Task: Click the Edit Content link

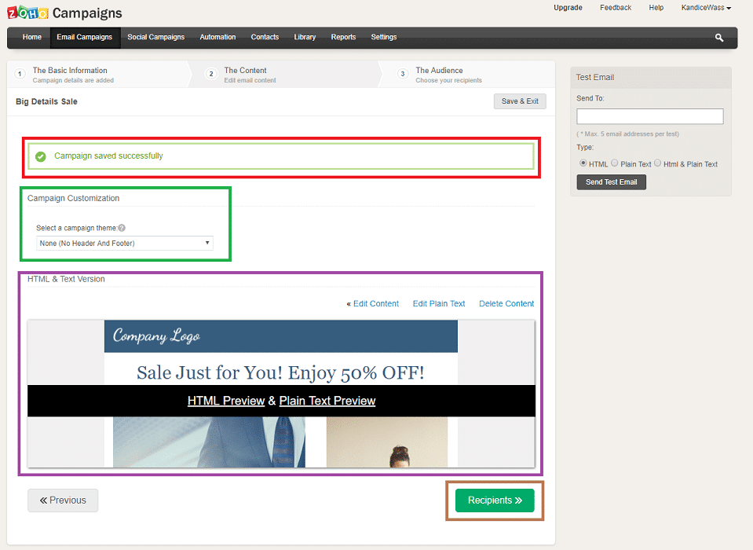Action: [x=376, y=303]
